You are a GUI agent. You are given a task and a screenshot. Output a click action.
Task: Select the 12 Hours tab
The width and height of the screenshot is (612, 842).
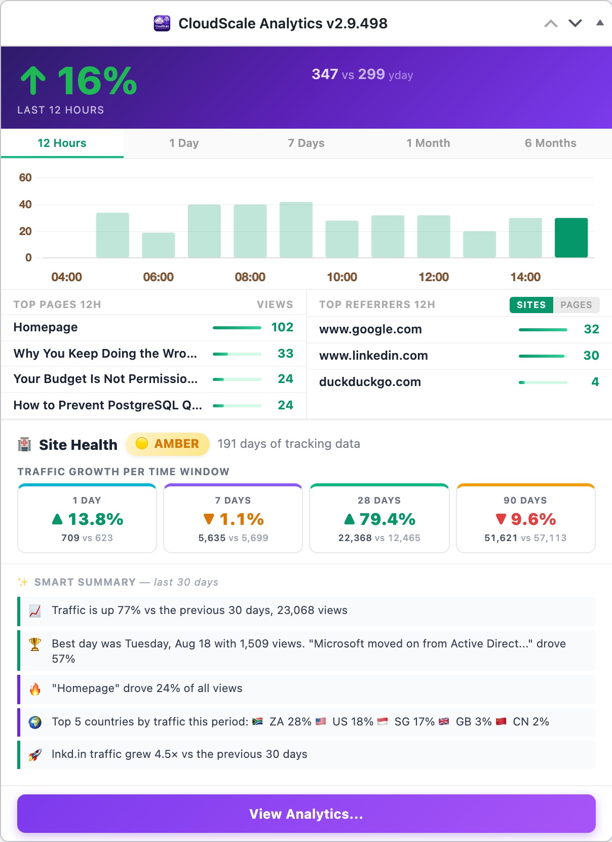click(62, 143)
